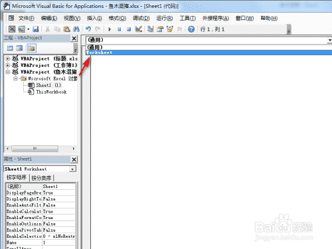Click the DisplayPageBreaks value True

58,193
